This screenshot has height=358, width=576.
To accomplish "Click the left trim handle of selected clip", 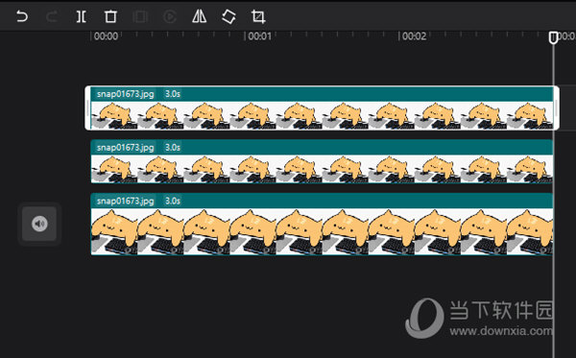I will 87,107.
